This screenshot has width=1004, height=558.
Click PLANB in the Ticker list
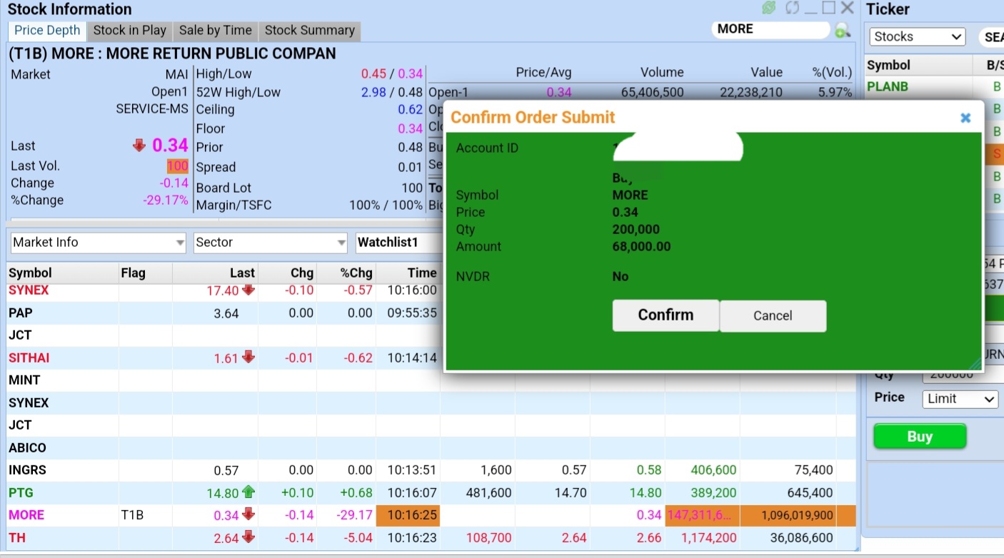(x=888, y=86)
